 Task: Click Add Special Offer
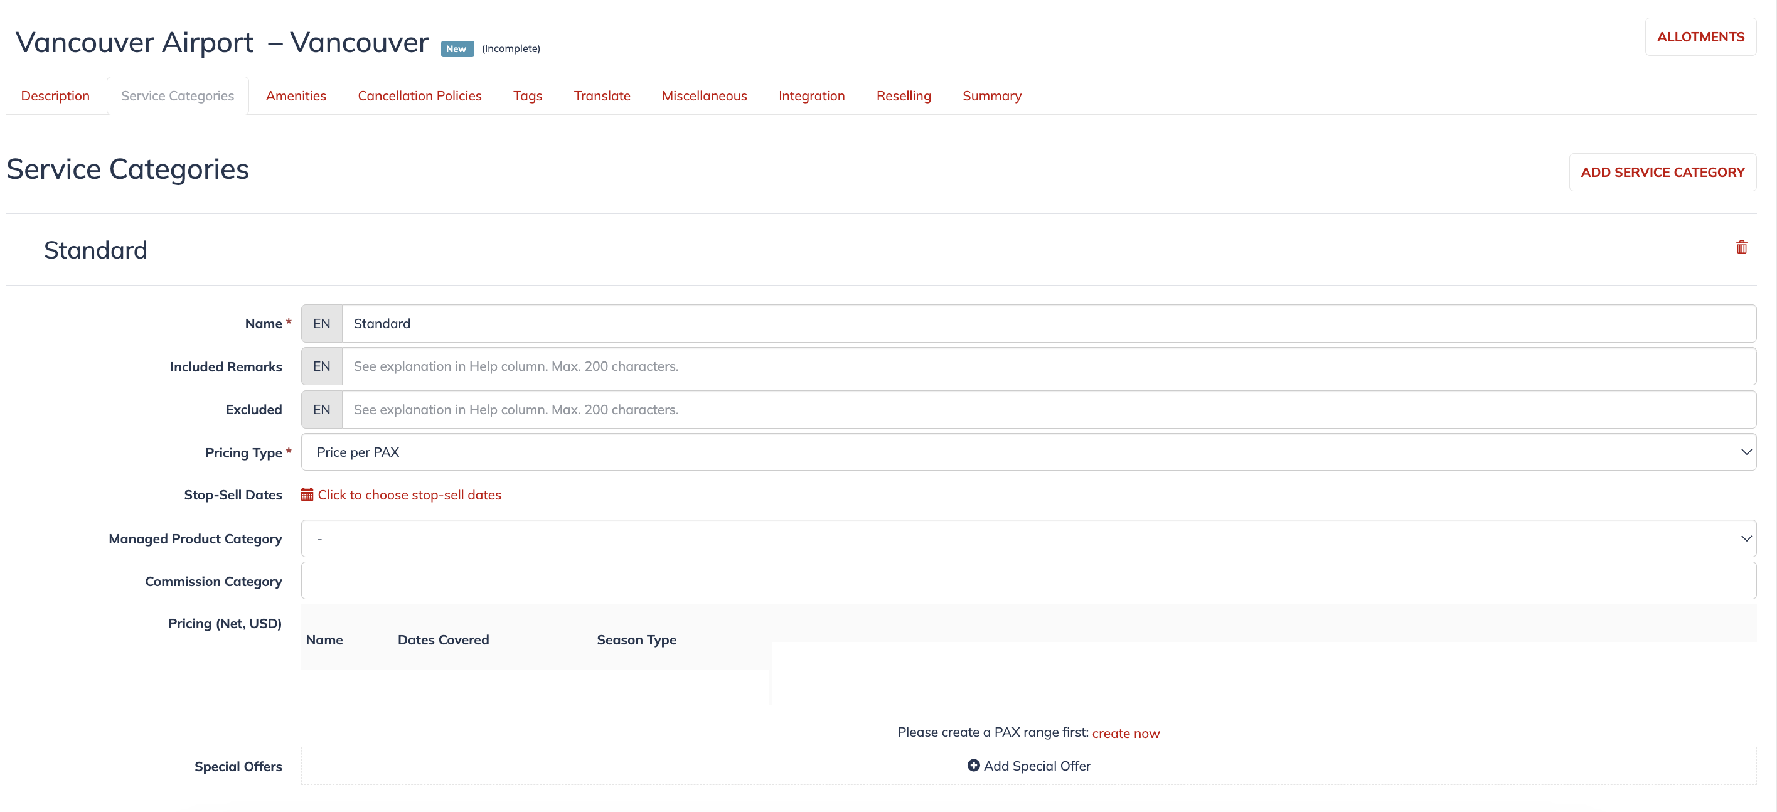1028,765
